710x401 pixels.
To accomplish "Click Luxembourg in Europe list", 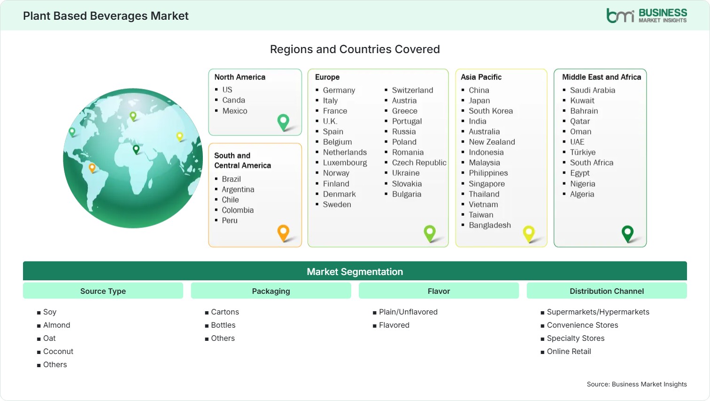I will (x=345, y=163).
